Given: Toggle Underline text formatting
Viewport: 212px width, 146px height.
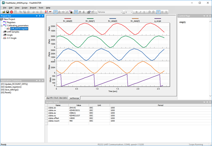Looking at the screenshot, I should (x=144, y=12).
